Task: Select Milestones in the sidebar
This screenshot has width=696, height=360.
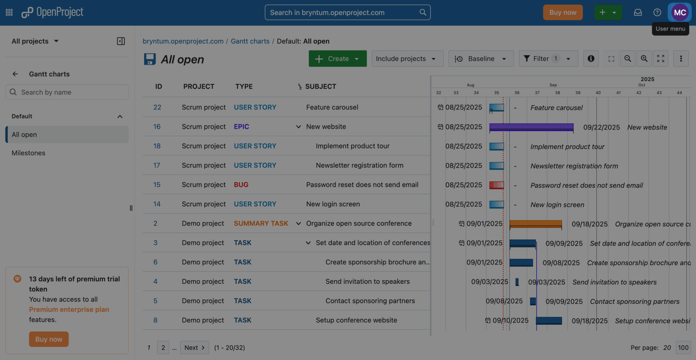Action: coord(29,153)
